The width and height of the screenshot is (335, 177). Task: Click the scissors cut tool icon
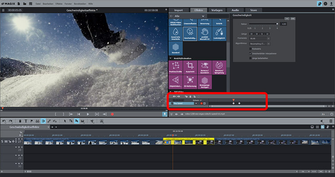click(x=92, y=121)
